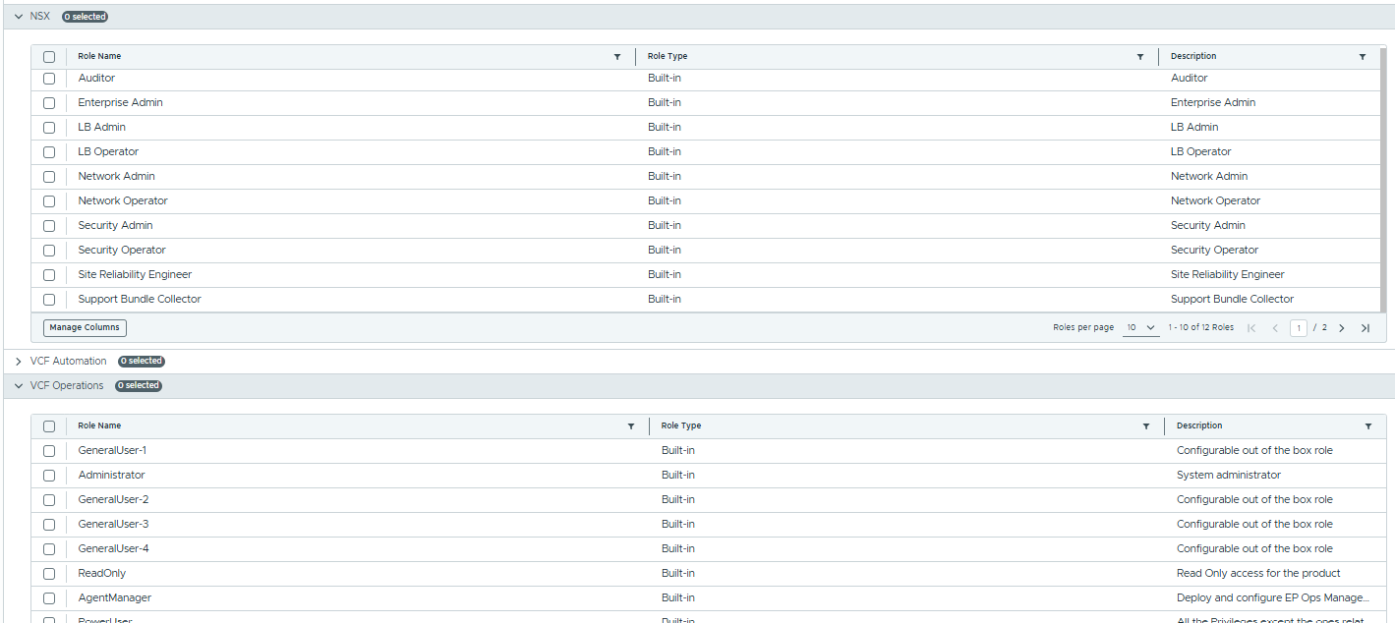Open Roles per page dropdown

pos(1141,328)
